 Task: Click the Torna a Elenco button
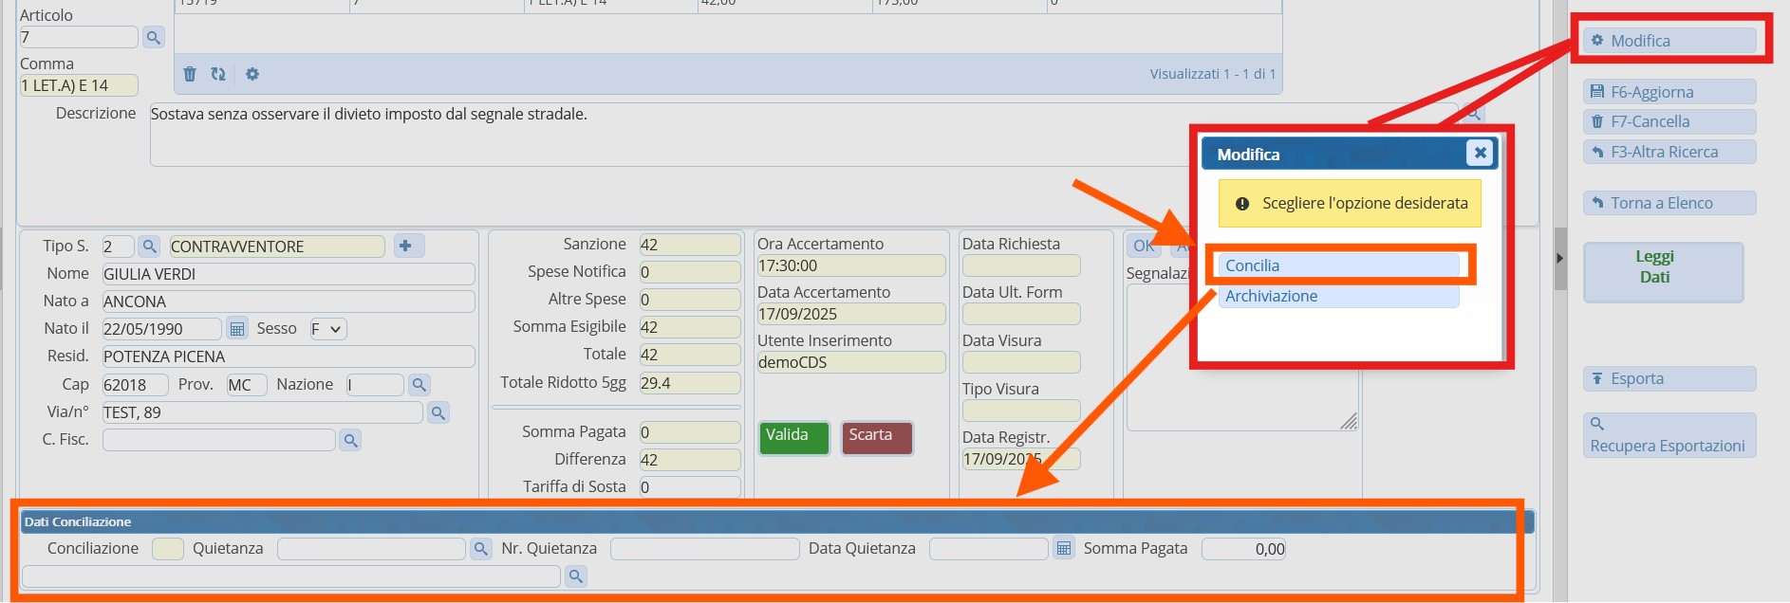(x=1669, y=203)
